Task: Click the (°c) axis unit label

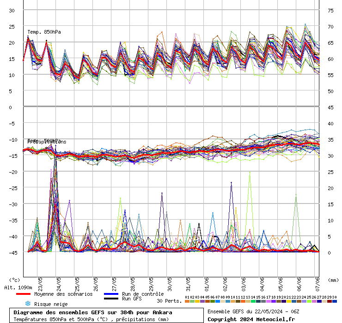Action: (x=14, y=280)
